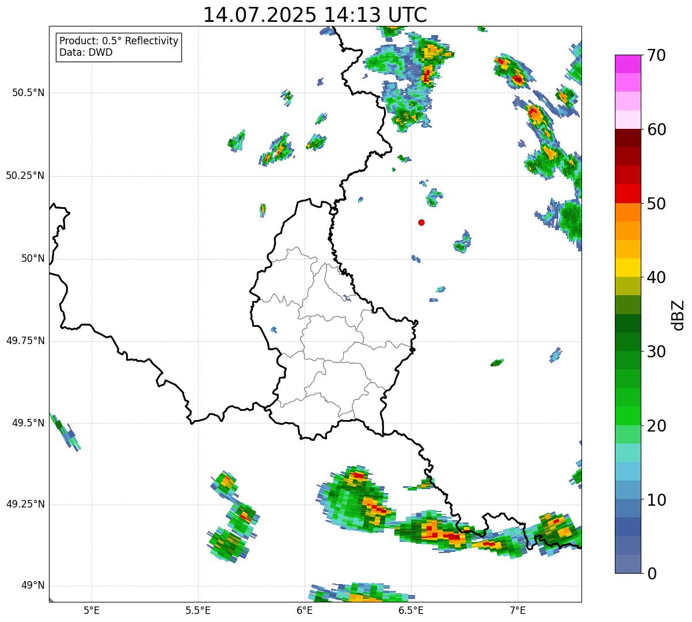Click the 40 value on colorbar

(x=656, y=277)
